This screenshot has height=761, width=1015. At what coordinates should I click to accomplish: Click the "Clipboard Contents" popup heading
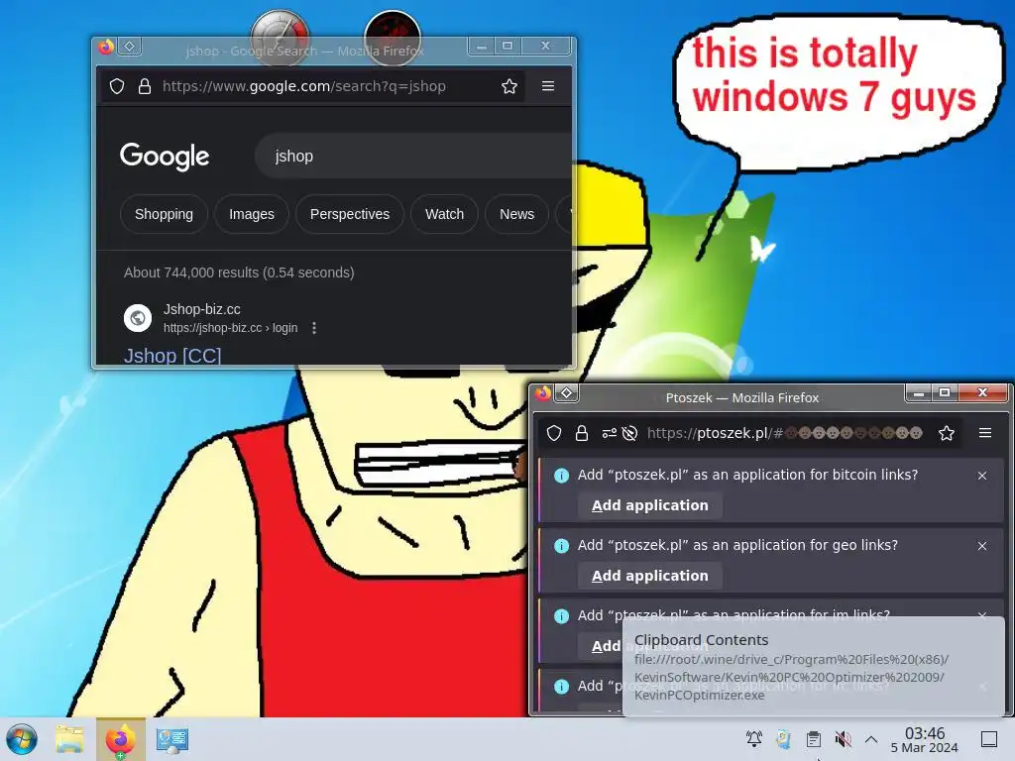[701, 640]
